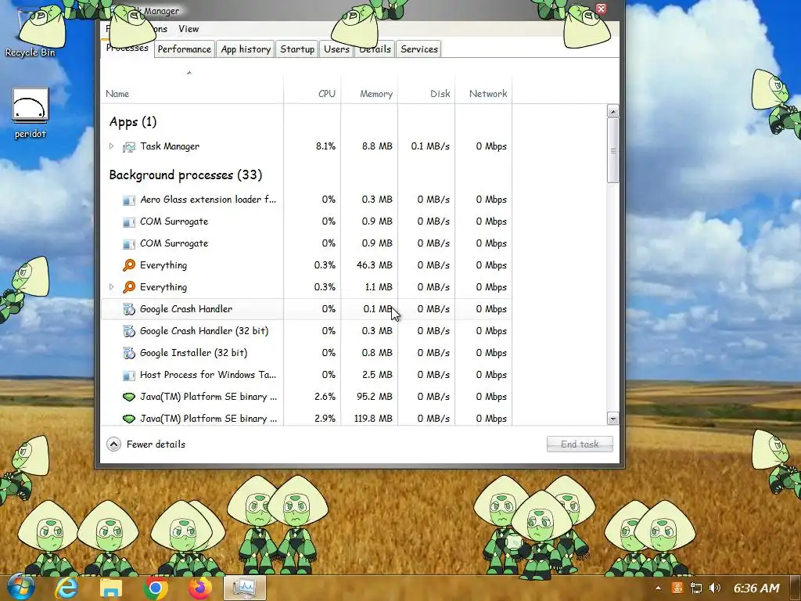Select the first COM Surrogate row
The width and height of the screenshot is (801, 601).
[307, 221]
